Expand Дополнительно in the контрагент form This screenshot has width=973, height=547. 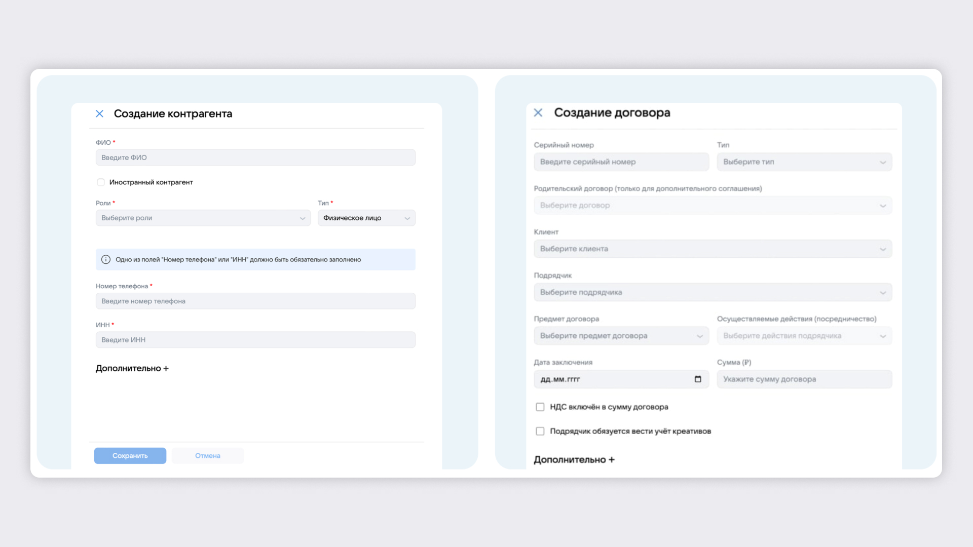[132, 369]
